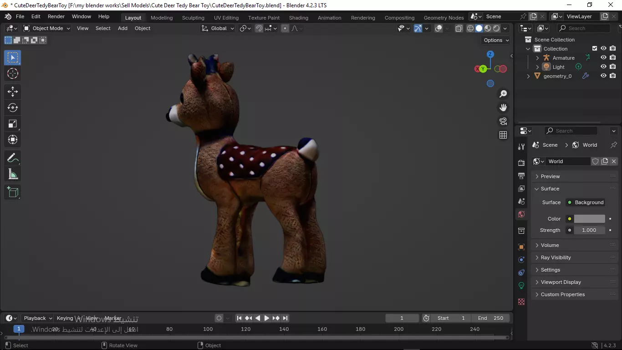The image size is (622, 350).
Task: Expand the Ray Visibility panel
Action: tap(575, 257)
